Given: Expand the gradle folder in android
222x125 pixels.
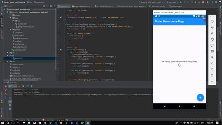Looking at the screenshot, I should click(10, 30).
